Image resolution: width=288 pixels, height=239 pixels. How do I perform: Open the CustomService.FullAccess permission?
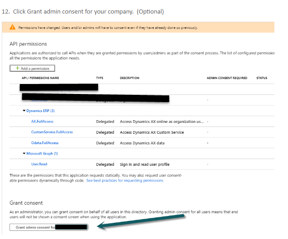coord(52,132)
